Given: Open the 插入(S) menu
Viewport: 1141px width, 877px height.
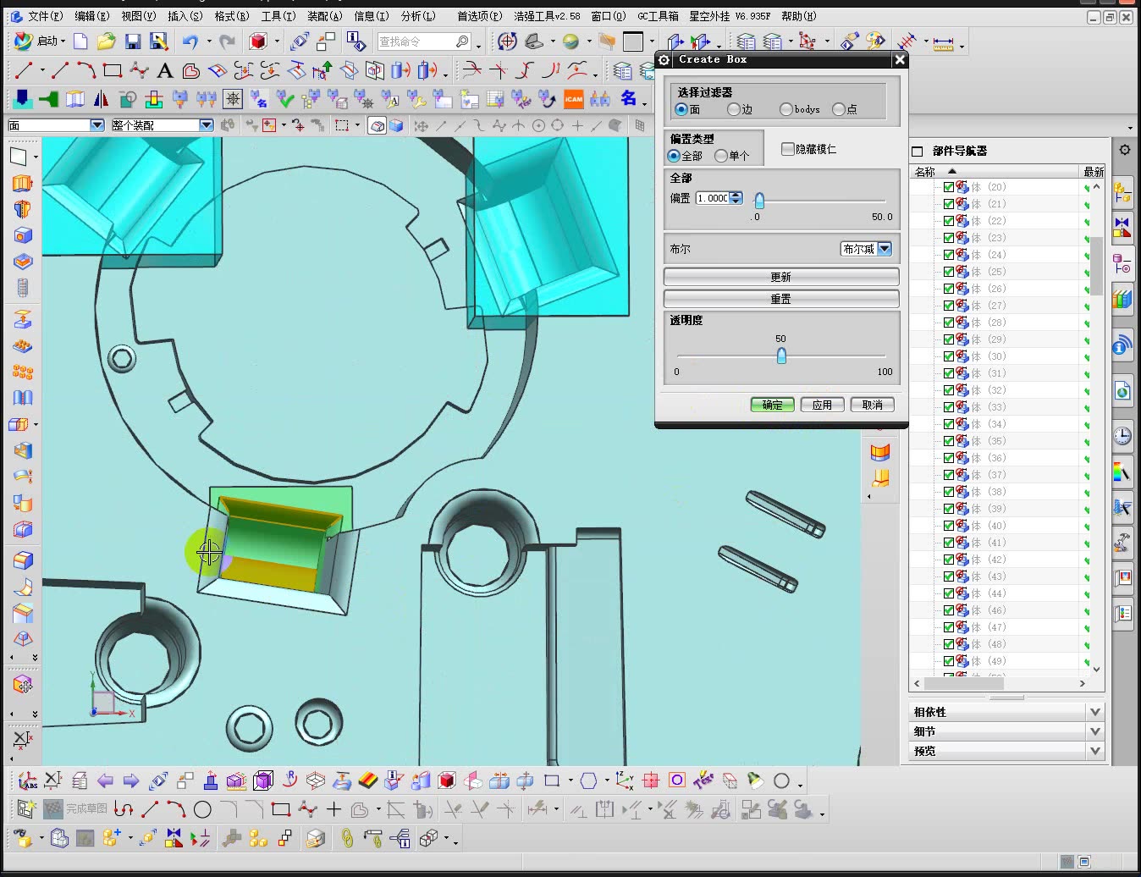Looking at the screenshot, I should click(185, 16).
